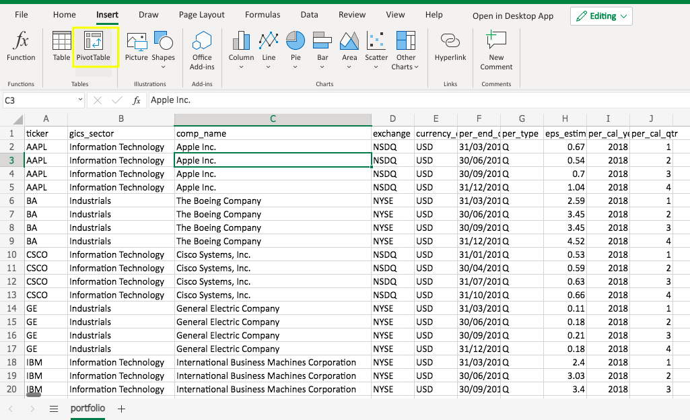Add a Hyperlink to the cell
This screenshot has width=690, height=420.
pyautogui.click(x=450, y=46)
